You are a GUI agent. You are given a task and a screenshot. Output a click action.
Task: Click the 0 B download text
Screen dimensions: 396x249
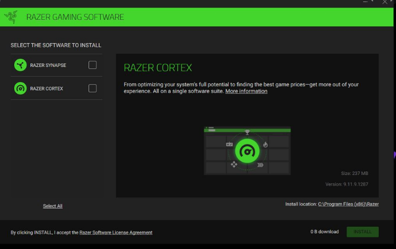325,232
